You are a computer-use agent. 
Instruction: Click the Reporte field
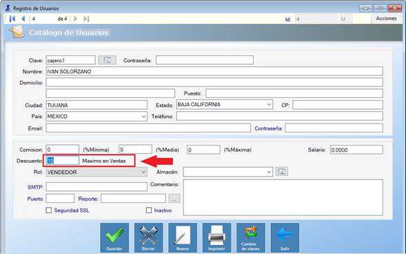point(133,199)
